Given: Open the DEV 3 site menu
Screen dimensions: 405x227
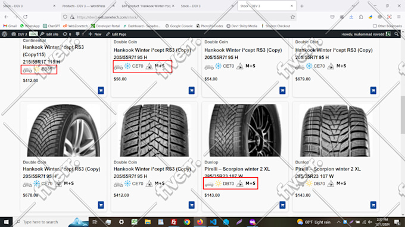Looking at the screenshot, I should [19, 34].
